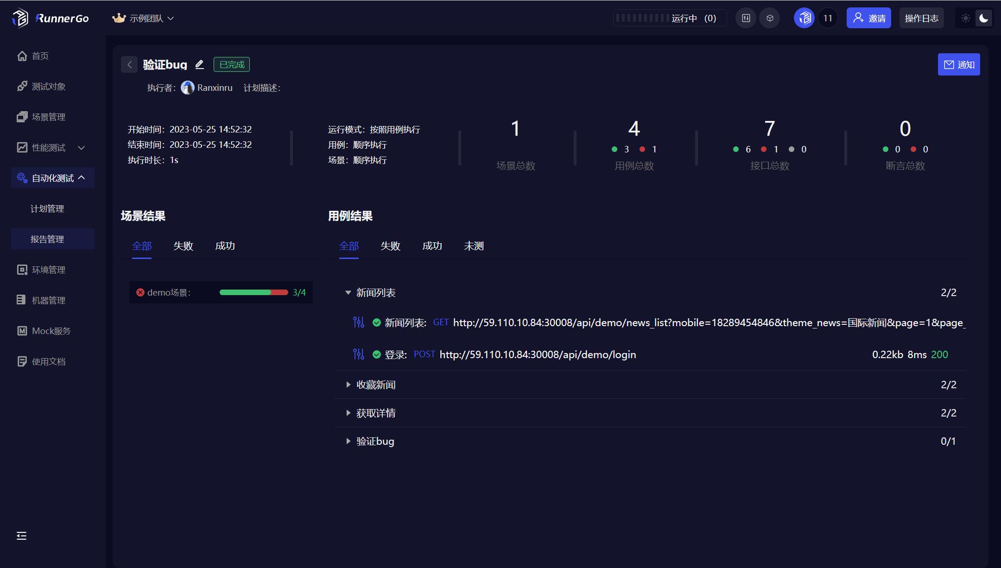Click the cube icon in top bar
1001x568 pixels.
coord(770,18)
